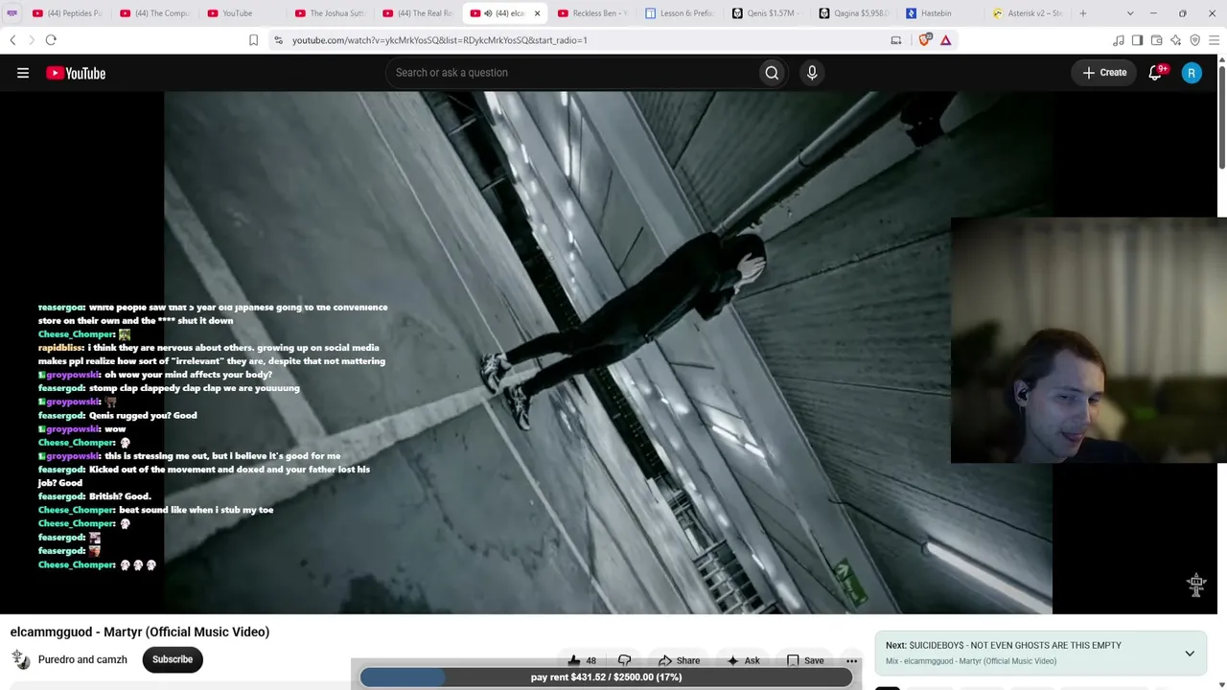Expand the Next up mix panel
Image resolution: width=1227 pixels, height=690 pixels.
tap(1190, 654)
